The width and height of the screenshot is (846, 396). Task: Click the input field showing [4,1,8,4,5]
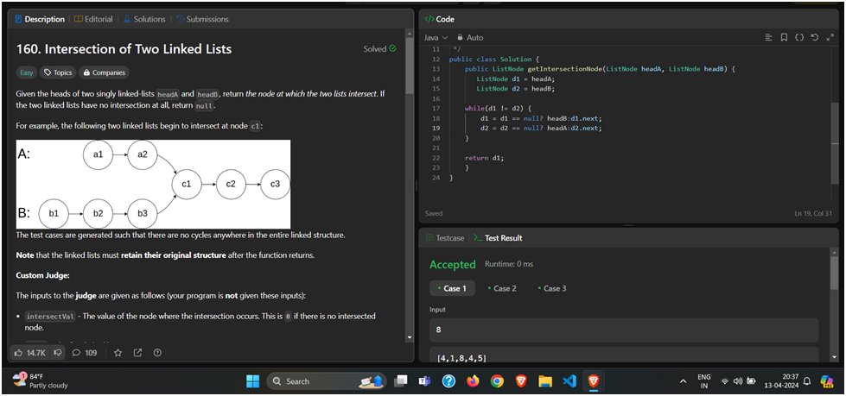point(624,355)
